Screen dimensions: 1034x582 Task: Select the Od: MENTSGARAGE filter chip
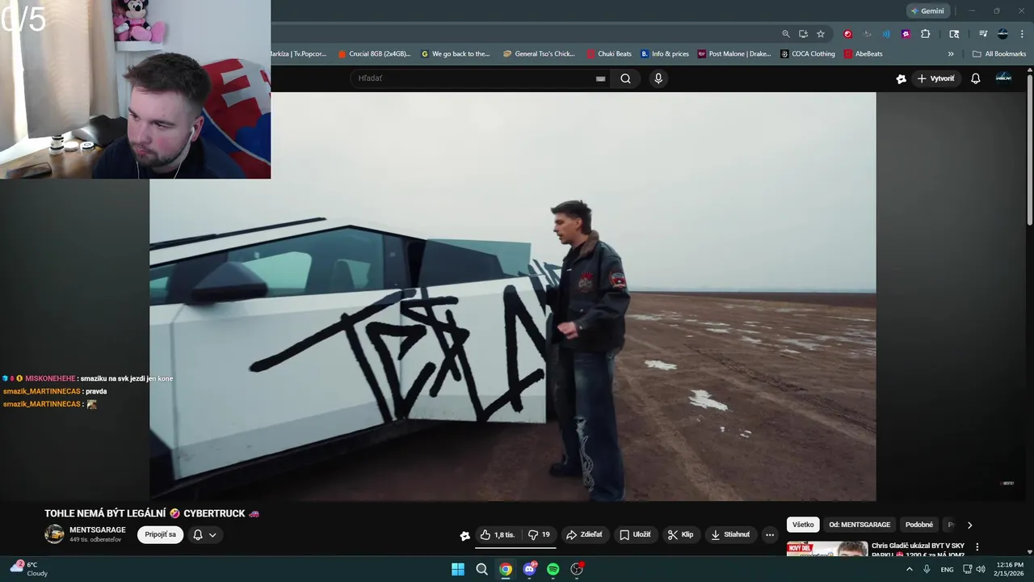tap(860, 525)
